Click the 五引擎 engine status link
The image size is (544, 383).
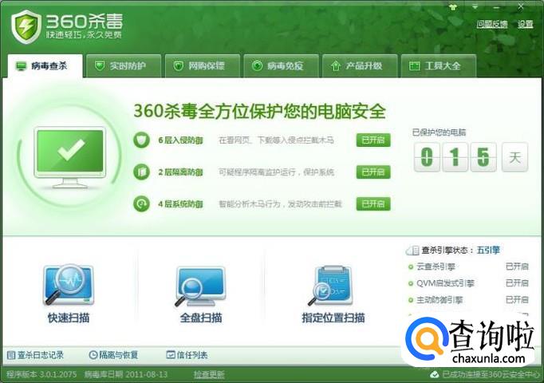pyautogui.click(x=488, y=250)
